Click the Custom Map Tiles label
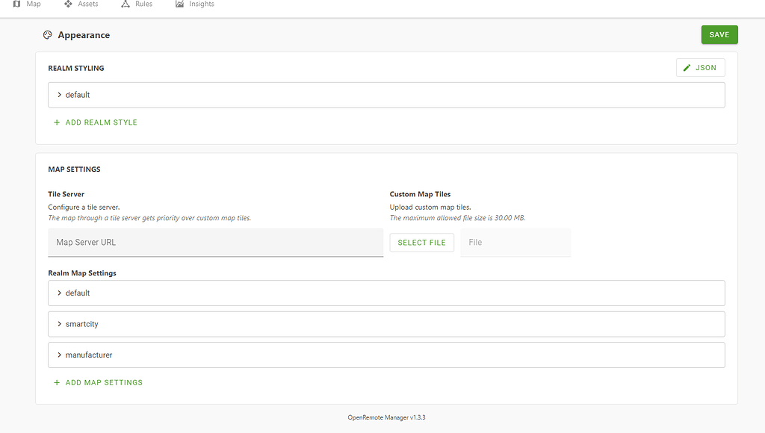Screen dimensions: 765x433 click(x=420, y=194)
